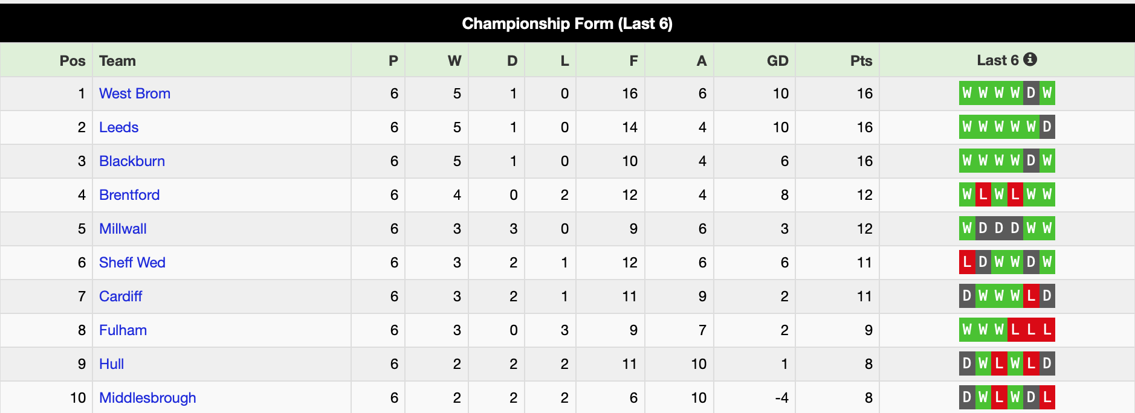This screenshot has width=1135, height=413.
Task: Click the Pts column header
Action: pos(861,61)
